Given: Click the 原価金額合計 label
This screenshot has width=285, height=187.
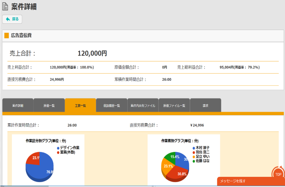Looking at the screenshot, I should coord(127,67).
